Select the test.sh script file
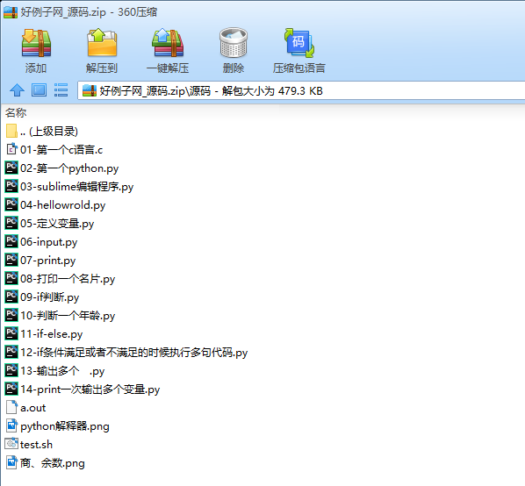 pyautogui.click(x=29, y=445)
